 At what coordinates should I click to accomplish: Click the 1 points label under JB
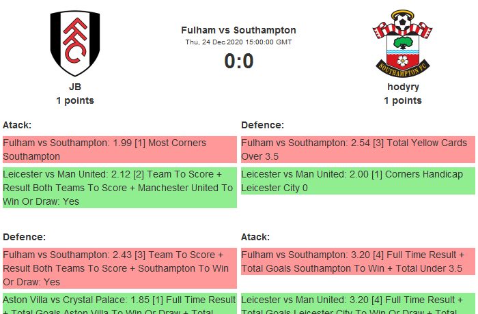tap(75, 100)
